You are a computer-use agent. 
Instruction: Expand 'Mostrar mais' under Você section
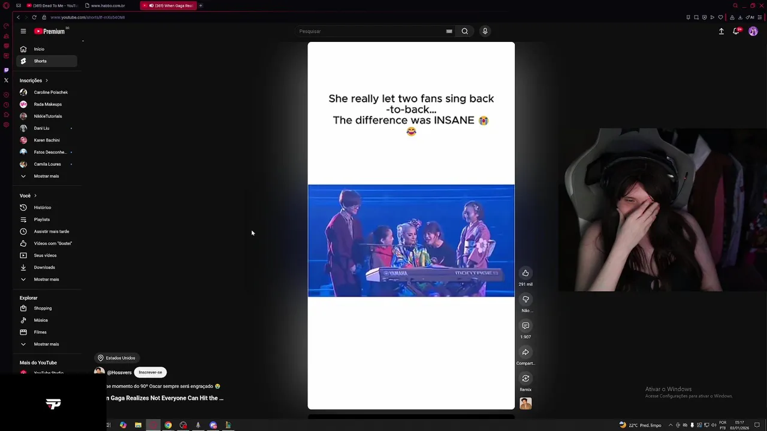[x=47, y=280]
